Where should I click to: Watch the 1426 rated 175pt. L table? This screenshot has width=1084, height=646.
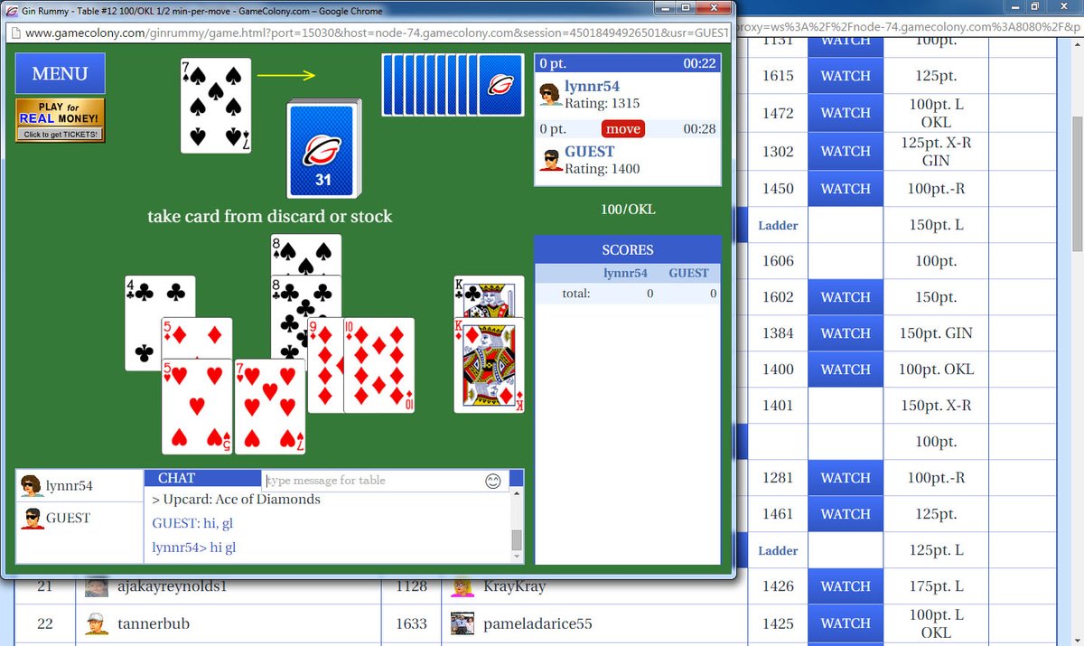(845, 586)
